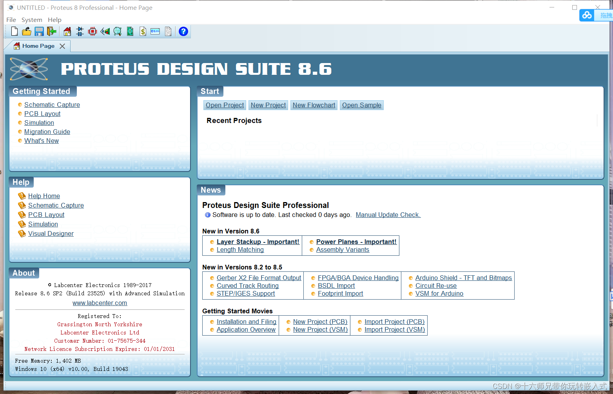The image size is (613, 394).
Task: Open FPGA/BGA Device Handling link
Action: point(358,278)
